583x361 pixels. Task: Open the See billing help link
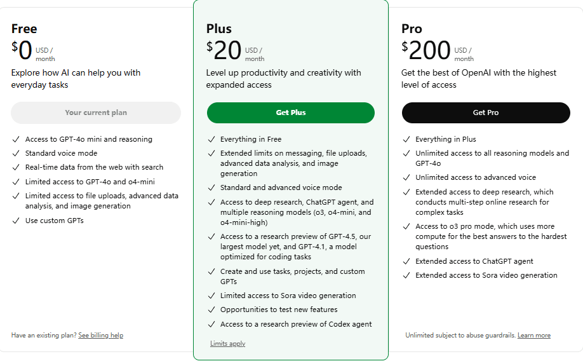coord(100,335)
